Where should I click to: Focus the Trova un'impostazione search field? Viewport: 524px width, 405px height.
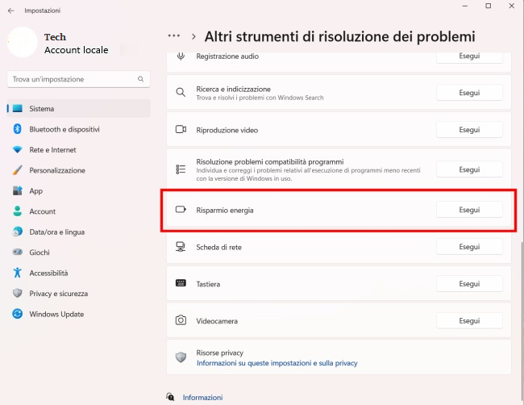[73, 79]
